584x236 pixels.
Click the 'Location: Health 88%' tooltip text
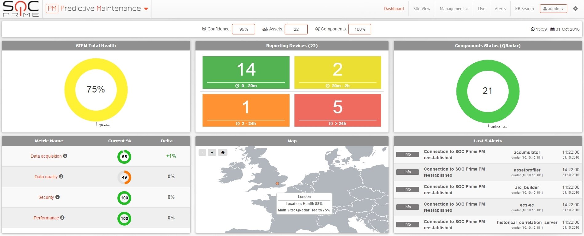click(x=304, y=204)
